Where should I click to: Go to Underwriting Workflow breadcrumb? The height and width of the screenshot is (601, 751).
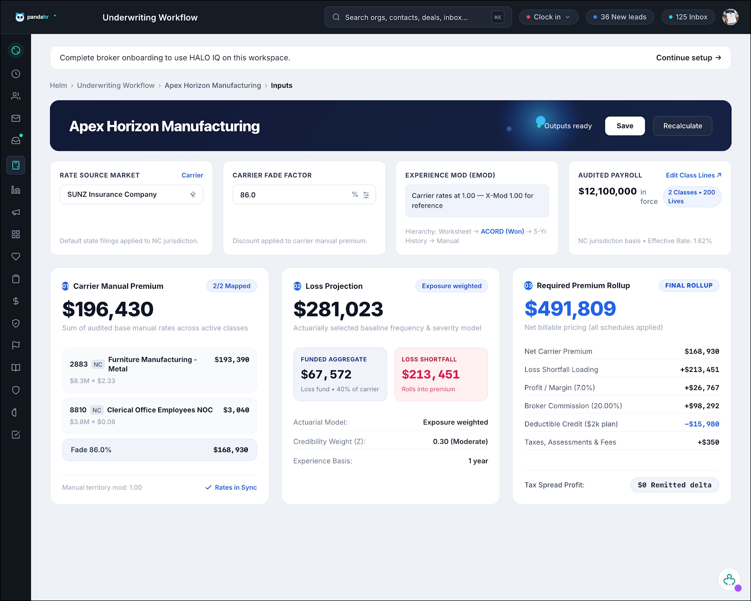116,85
